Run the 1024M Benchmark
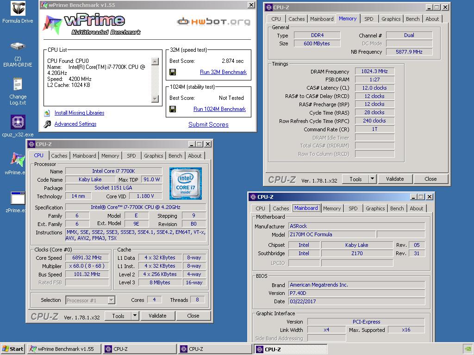The height and width of the screenshot is (355, 474). (x=219, y=109)
